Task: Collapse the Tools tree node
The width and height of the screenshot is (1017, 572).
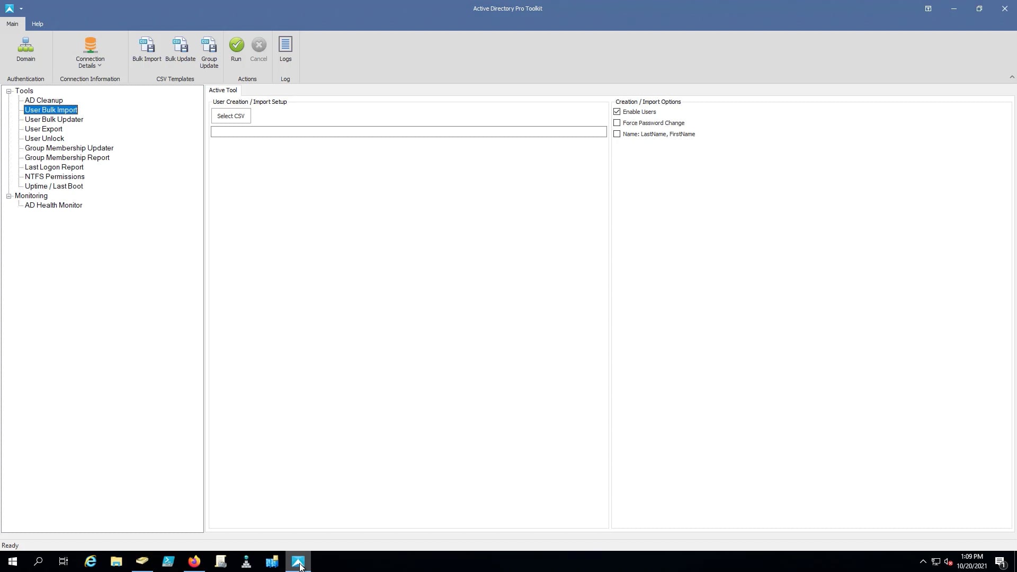Action: [x=9, y=91]
